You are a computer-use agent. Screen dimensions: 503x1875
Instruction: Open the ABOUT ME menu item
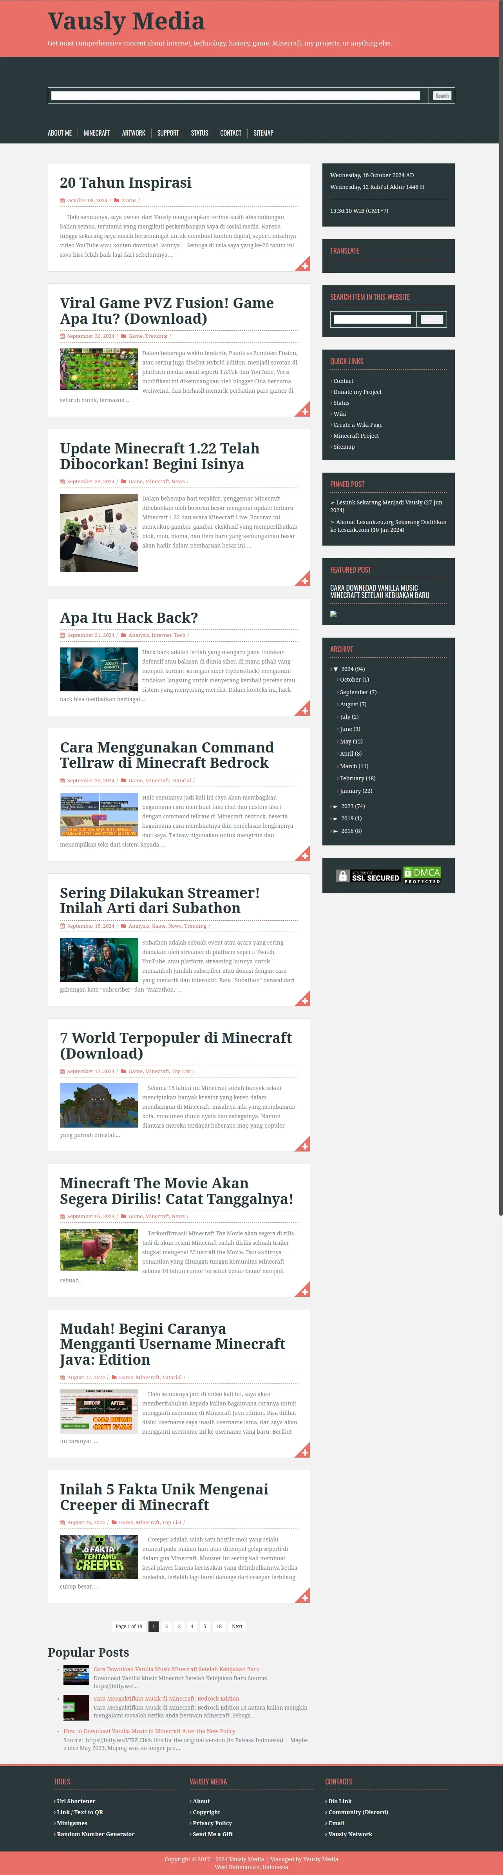coord(60,133)
